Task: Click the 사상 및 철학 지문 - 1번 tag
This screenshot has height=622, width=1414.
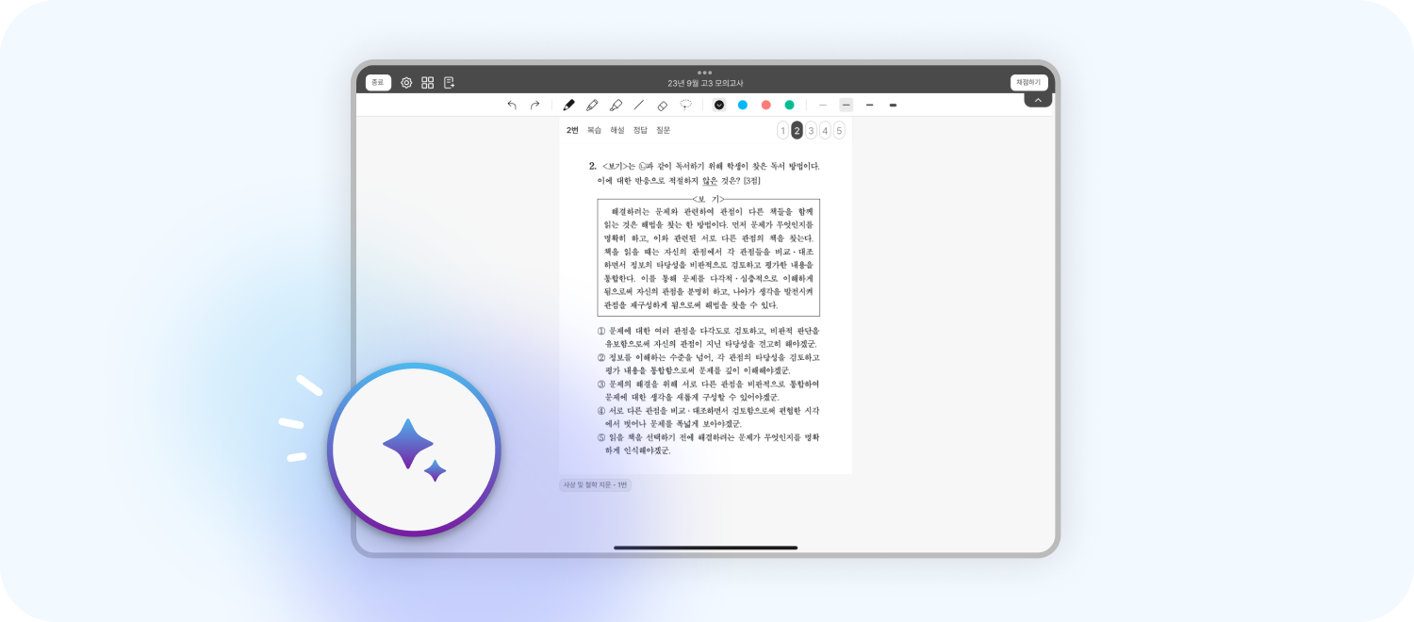Action: pyautogui.click(x=595, y=484)
